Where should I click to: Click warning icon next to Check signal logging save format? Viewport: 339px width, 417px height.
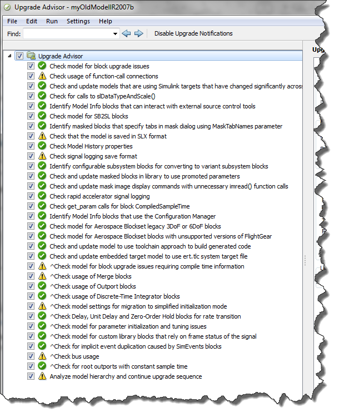click(x=42, y=156)
